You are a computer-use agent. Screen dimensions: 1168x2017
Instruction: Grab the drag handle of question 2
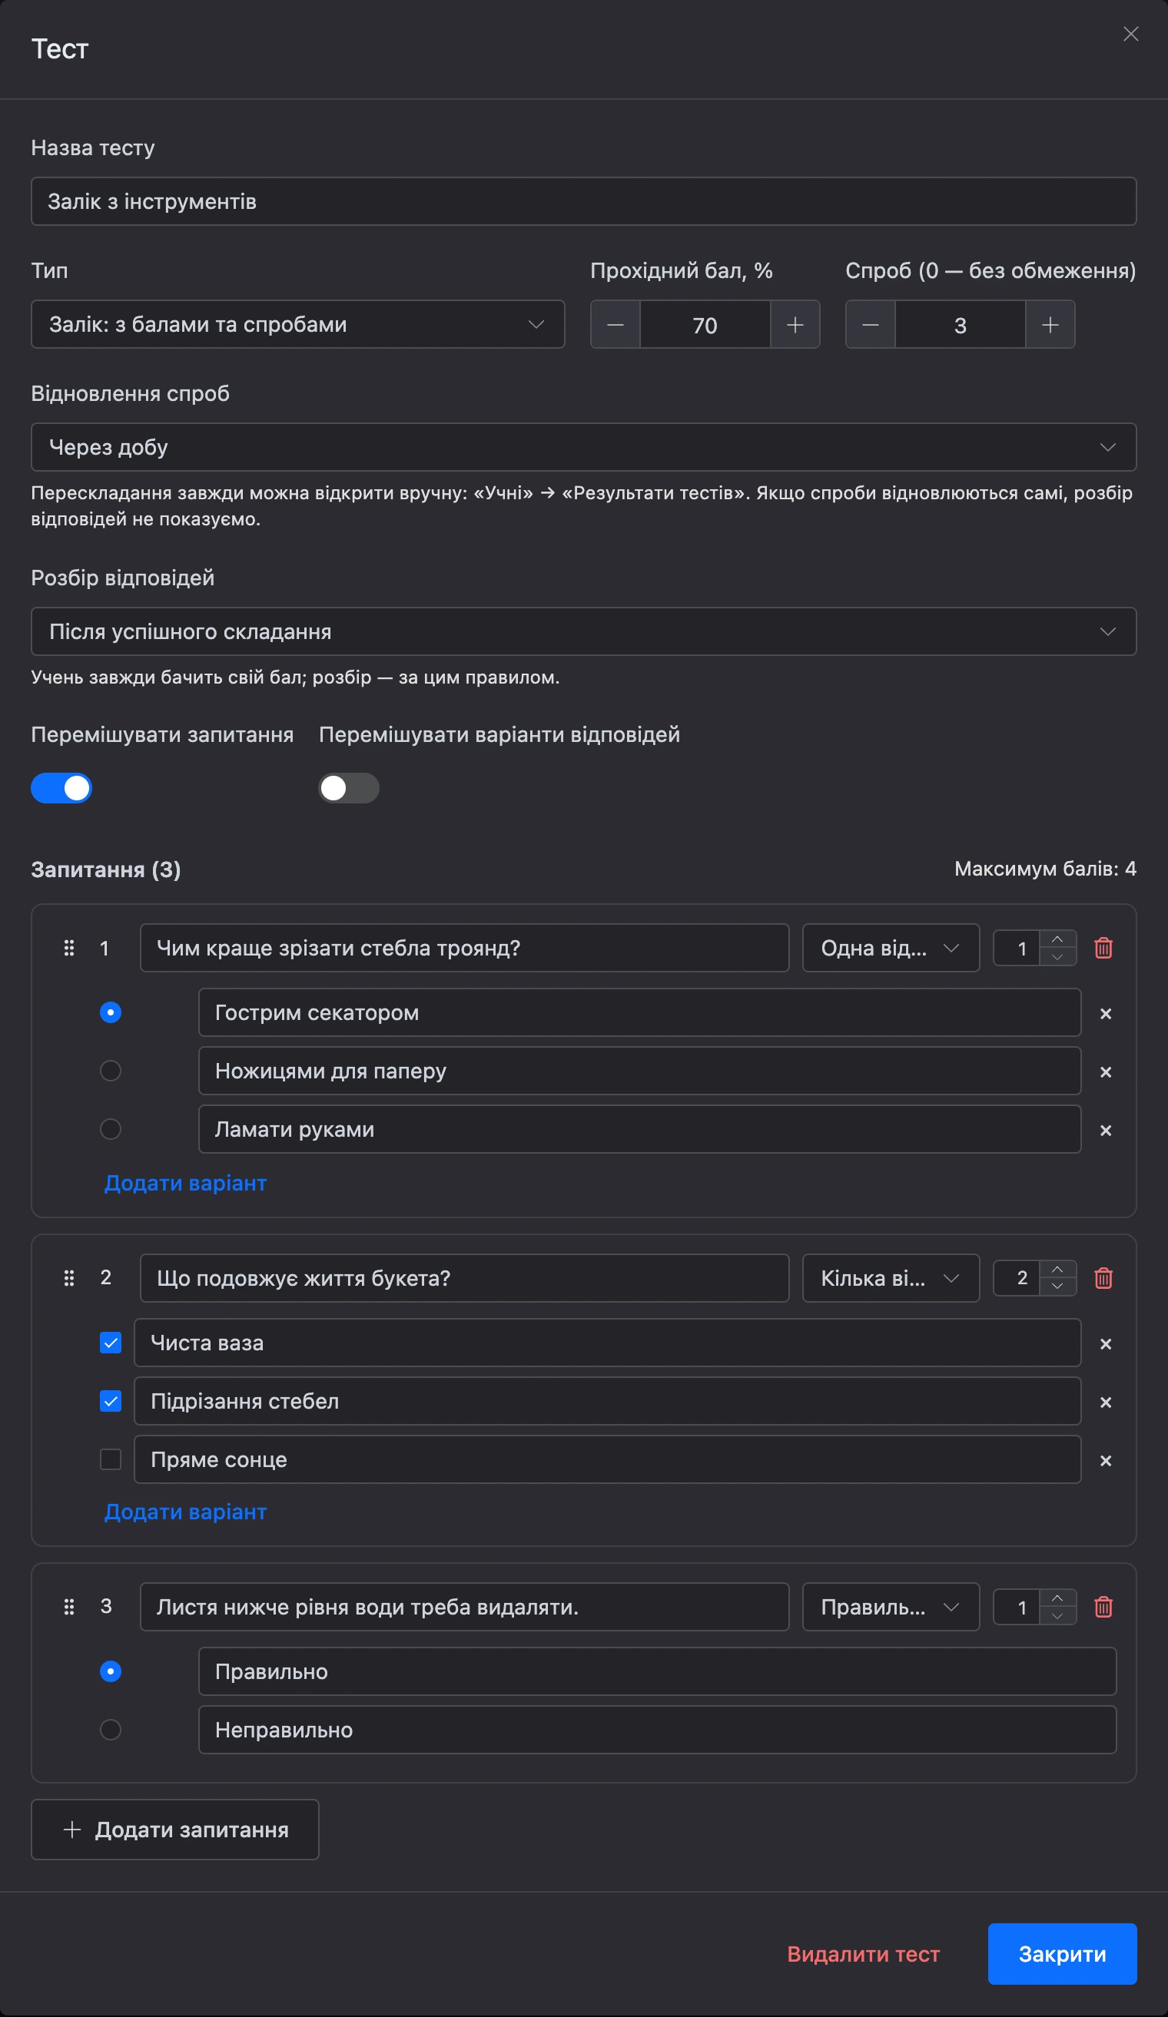[x=69, y=1277]
